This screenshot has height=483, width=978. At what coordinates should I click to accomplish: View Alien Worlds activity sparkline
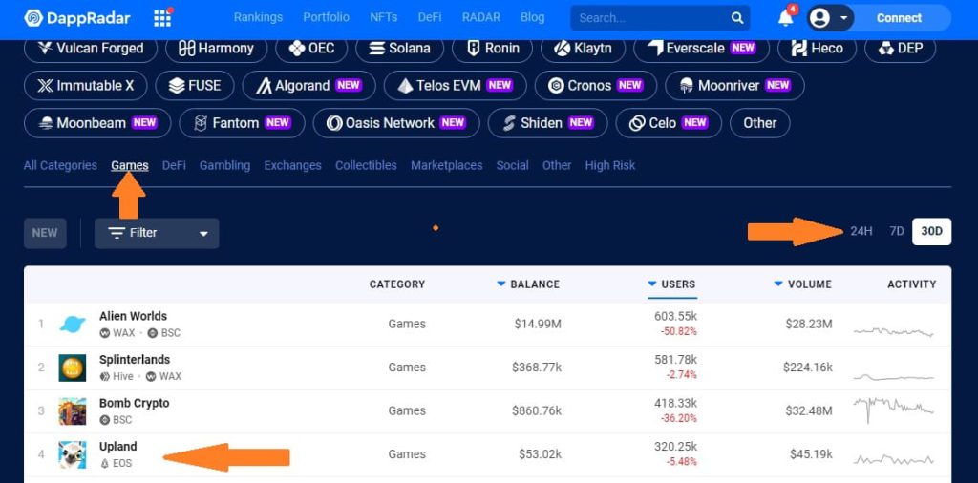(893, 331)
